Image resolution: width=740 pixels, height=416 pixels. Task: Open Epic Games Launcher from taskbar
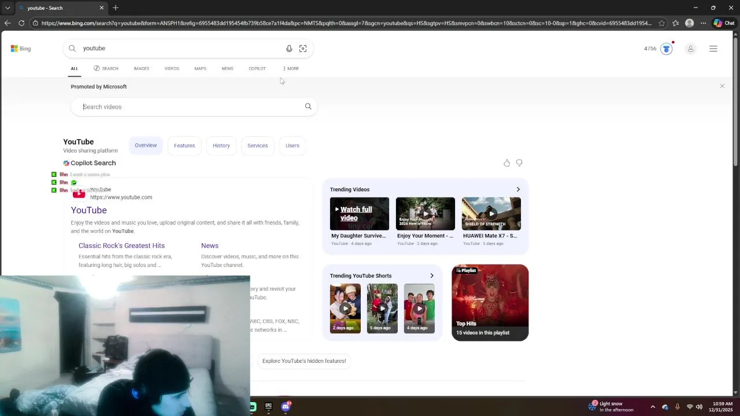(x=269, y=407)
